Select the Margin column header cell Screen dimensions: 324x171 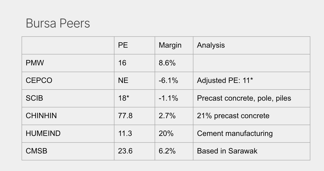point(170,45)
